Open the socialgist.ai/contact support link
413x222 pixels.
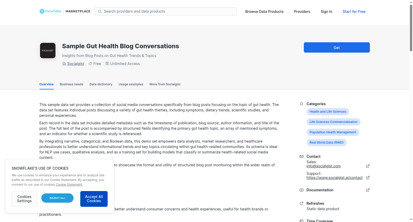pyautogui.click(x=335, y=178)
